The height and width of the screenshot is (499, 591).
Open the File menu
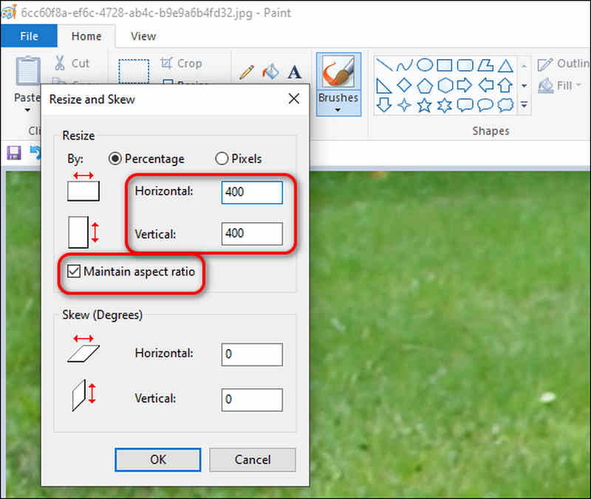click(29, 36)
